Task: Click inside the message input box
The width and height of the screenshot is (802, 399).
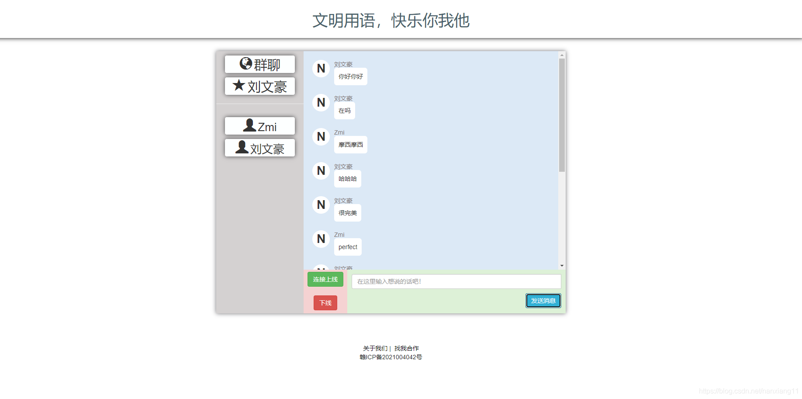Action: pos(456,281)
